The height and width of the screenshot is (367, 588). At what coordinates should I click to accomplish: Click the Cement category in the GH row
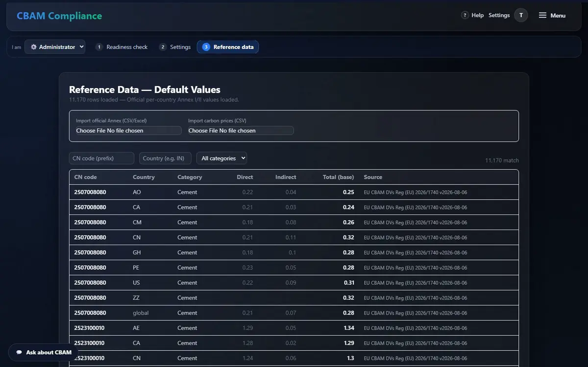(x=187, y=252)
